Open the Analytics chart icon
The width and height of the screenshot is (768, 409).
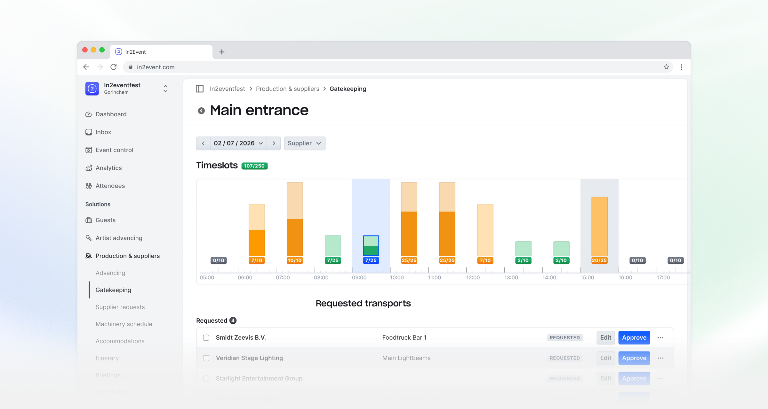[x=89, y=168]
